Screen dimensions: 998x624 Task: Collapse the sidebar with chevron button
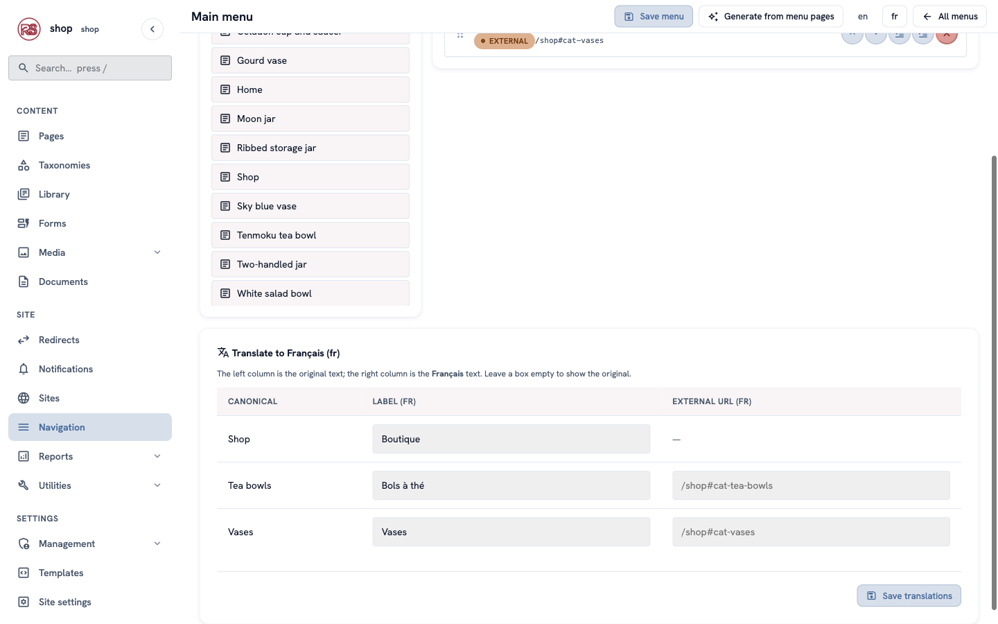[x=152, y=29]
